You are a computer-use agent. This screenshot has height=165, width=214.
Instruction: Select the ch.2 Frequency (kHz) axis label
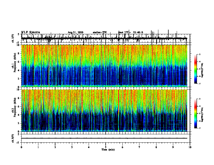click(14, 107)
